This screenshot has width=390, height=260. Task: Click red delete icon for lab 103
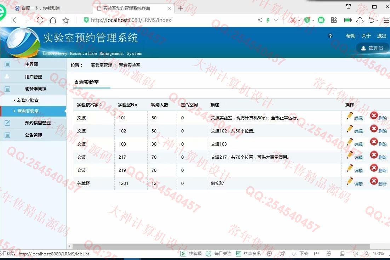pyautogui.click(x=374, y=142)
